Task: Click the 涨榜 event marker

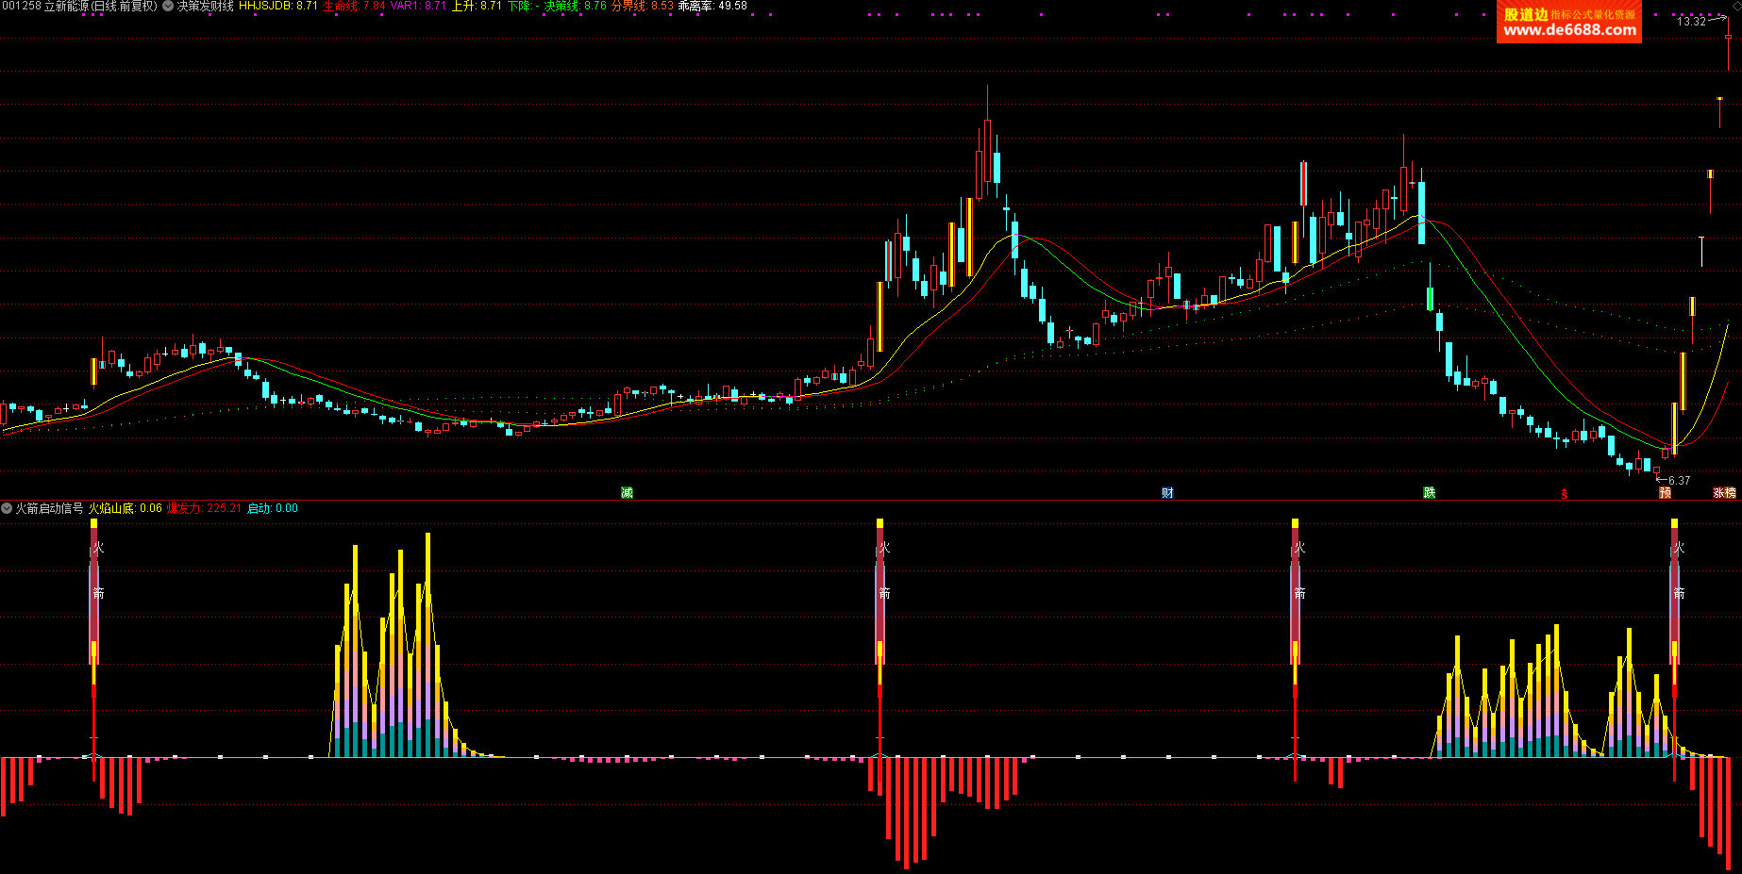Action: click(1724, 493)
